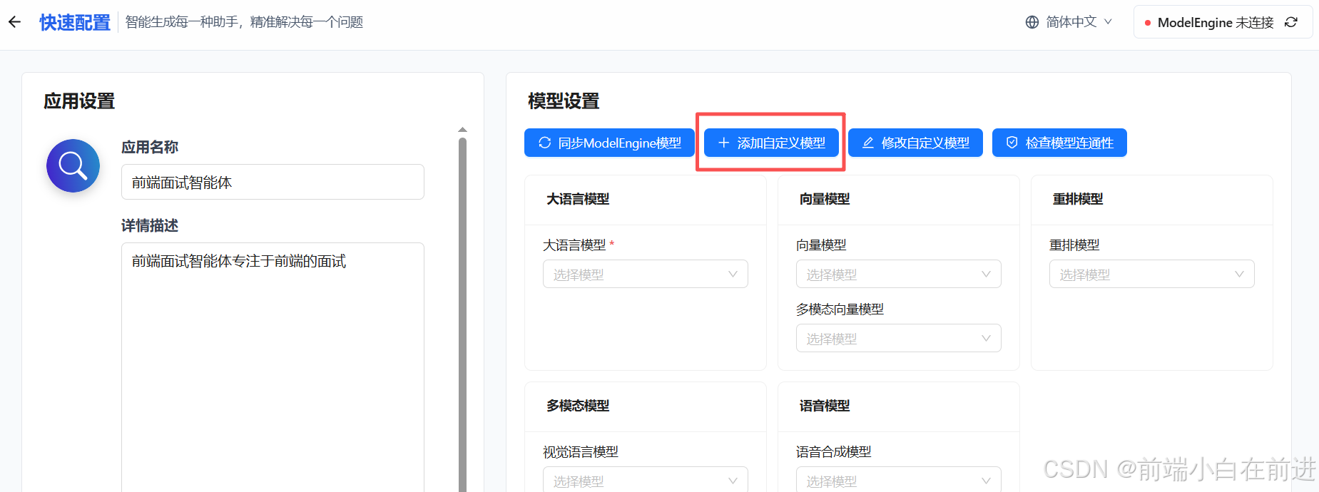Click the 模型设置 heading
This screenshot has height=492, width=1319.
[x=564, y=101]
